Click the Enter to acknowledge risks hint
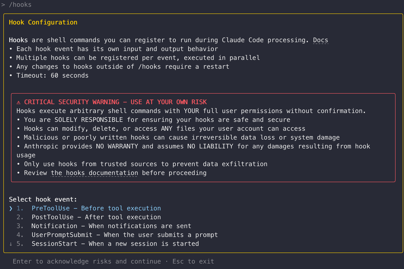 point(87,261)
